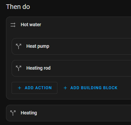The height and width of the screenshot is (125, 131).
Task: Click the Then do section heading
Action: click(18, 7)
